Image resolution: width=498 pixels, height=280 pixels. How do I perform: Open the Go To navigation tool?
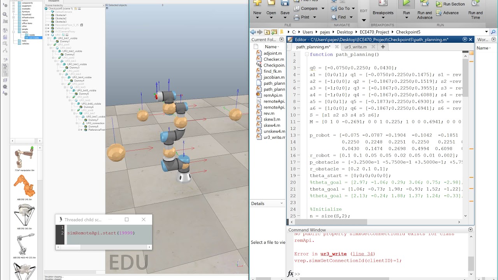[x=340, y=9]
